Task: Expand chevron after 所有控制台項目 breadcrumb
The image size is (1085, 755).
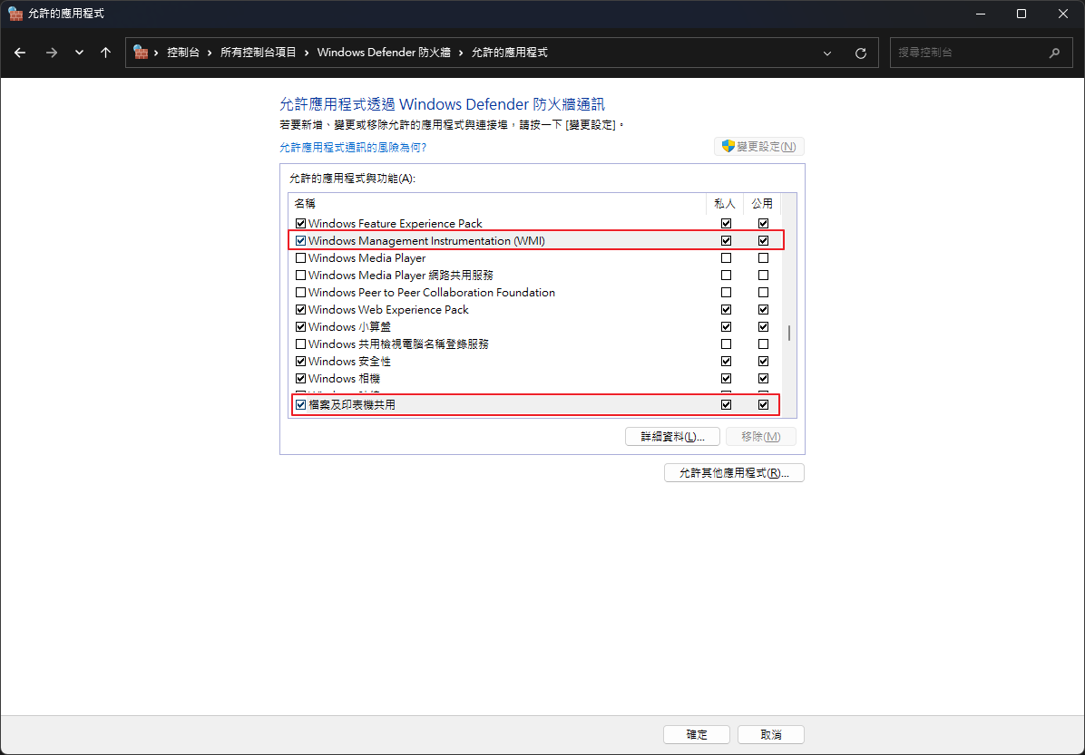Action: tap(307, 53)
